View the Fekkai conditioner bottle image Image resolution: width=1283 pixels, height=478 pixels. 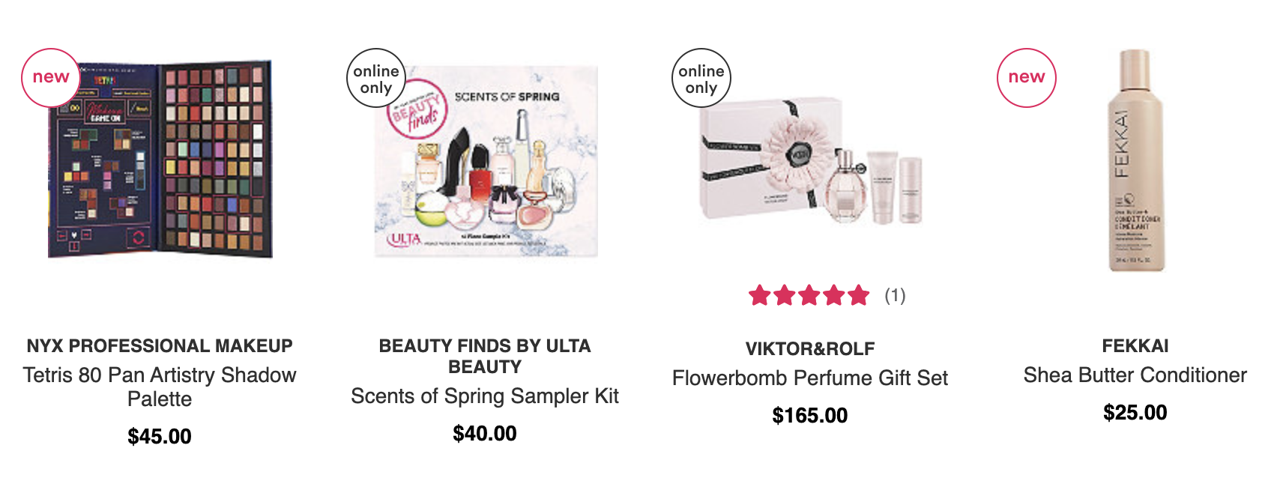pos(1135,160)
